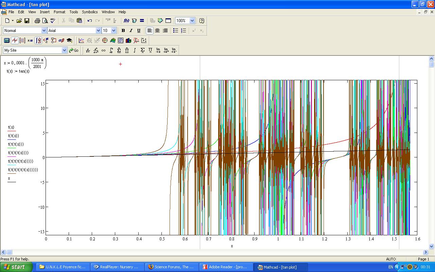Open the Vector and Matrix toolbar

[22, 40]
